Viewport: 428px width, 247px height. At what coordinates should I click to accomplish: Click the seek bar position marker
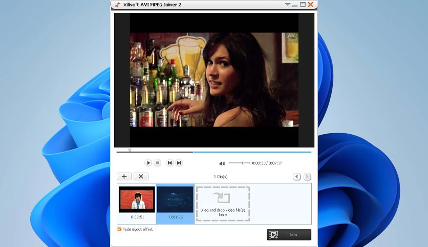coord(130,151)
